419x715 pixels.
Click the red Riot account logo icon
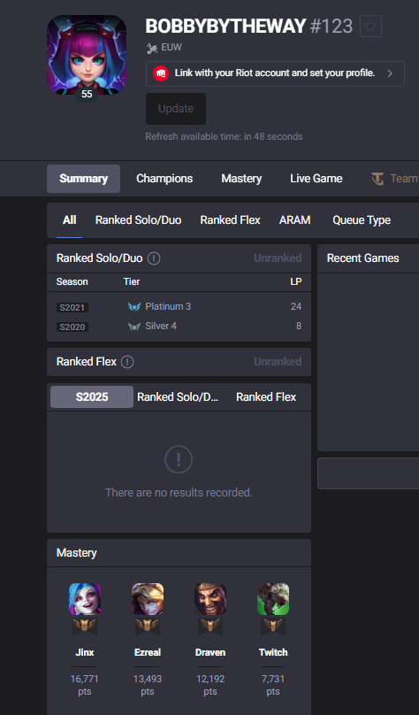pyautogui.click(x=160, y=73)
